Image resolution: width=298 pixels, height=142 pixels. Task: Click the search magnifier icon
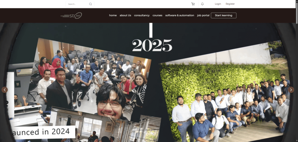click(91, 4)
